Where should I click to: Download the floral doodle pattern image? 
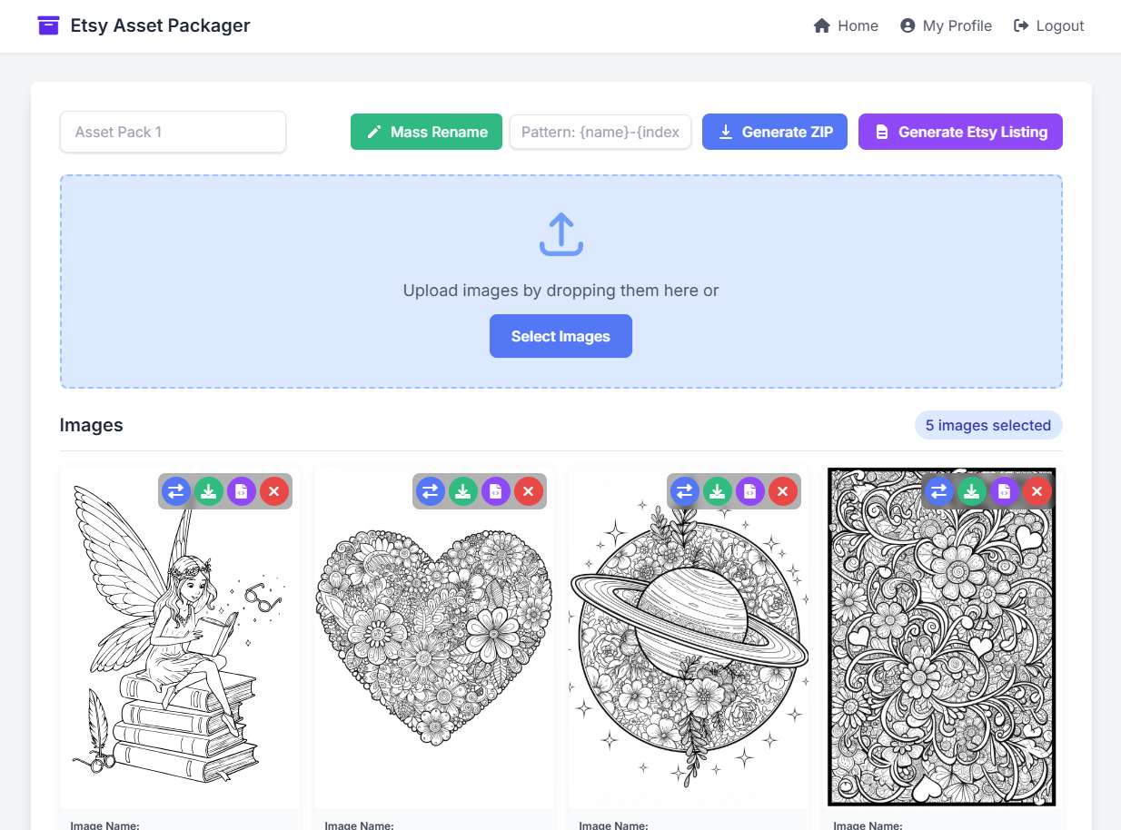coord(971,491)
